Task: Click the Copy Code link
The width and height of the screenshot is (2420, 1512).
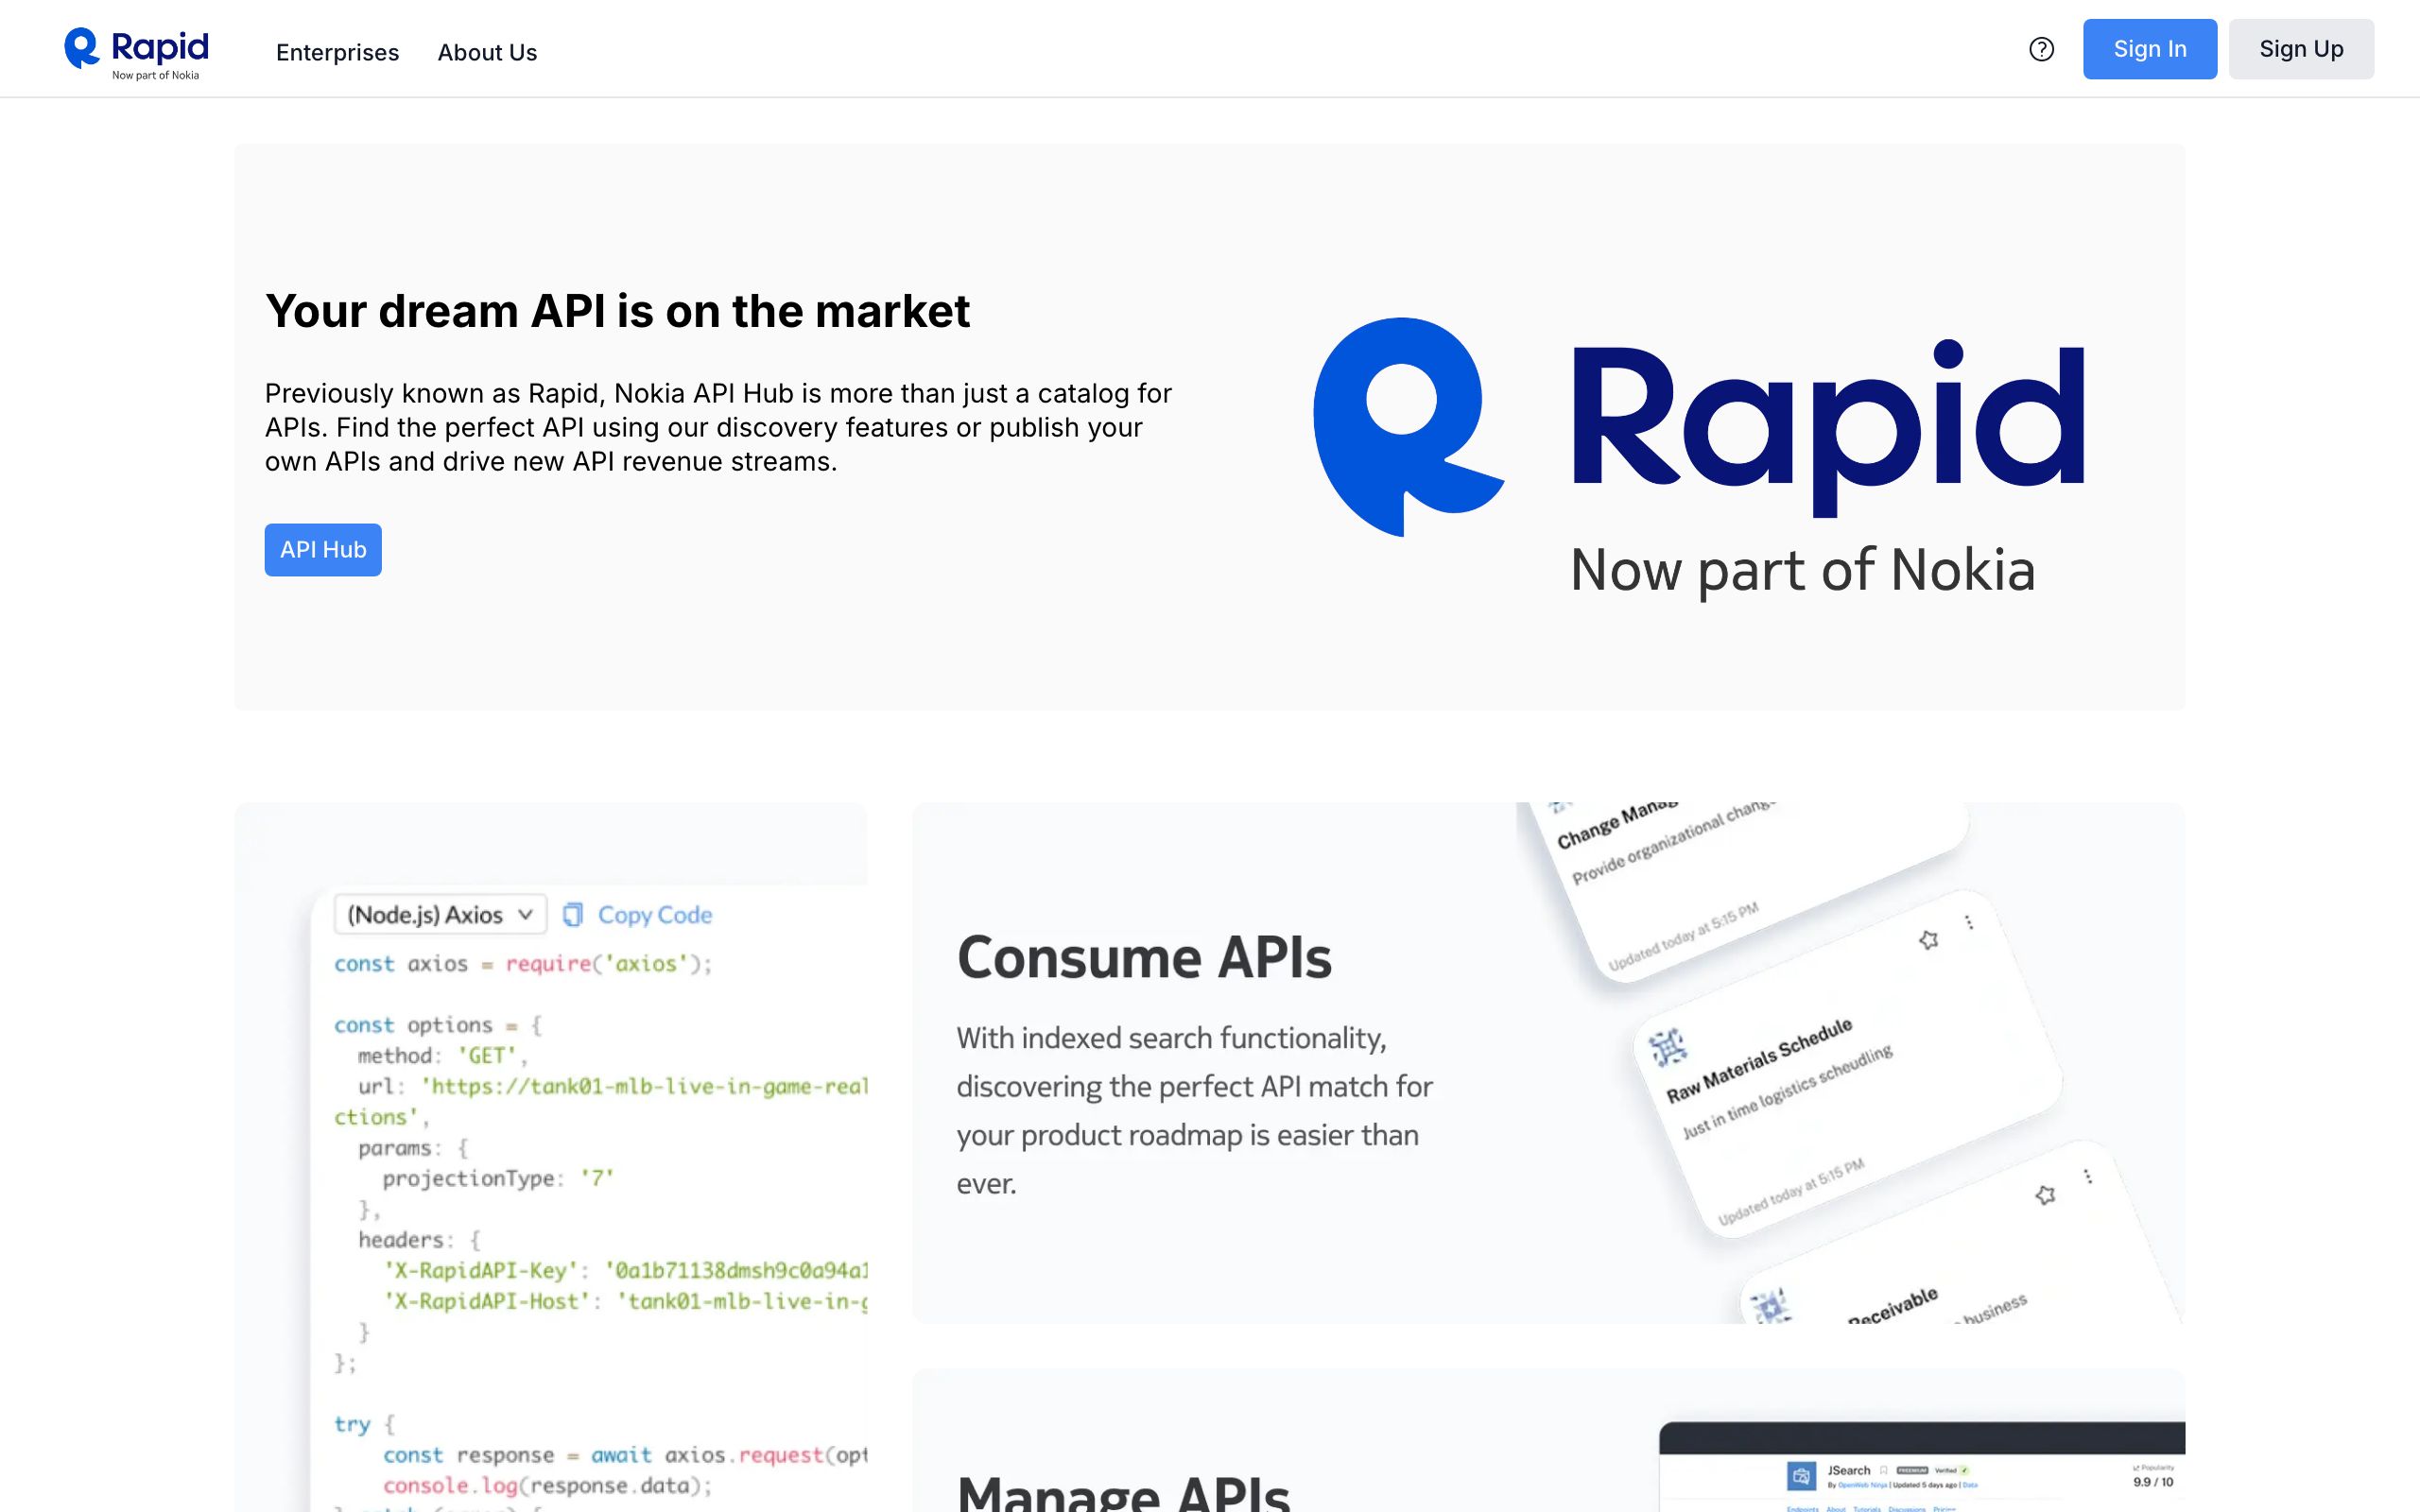Action: click(x=654, y=914)
